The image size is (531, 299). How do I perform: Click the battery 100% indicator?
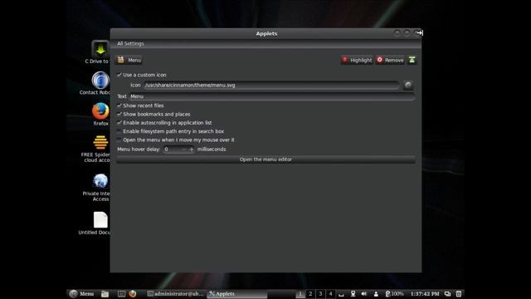click(x=395, y=294)
